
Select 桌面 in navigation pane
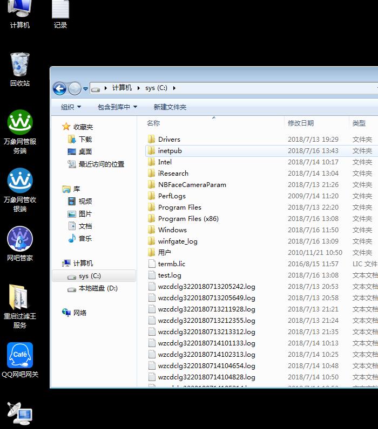pos(80,151)
